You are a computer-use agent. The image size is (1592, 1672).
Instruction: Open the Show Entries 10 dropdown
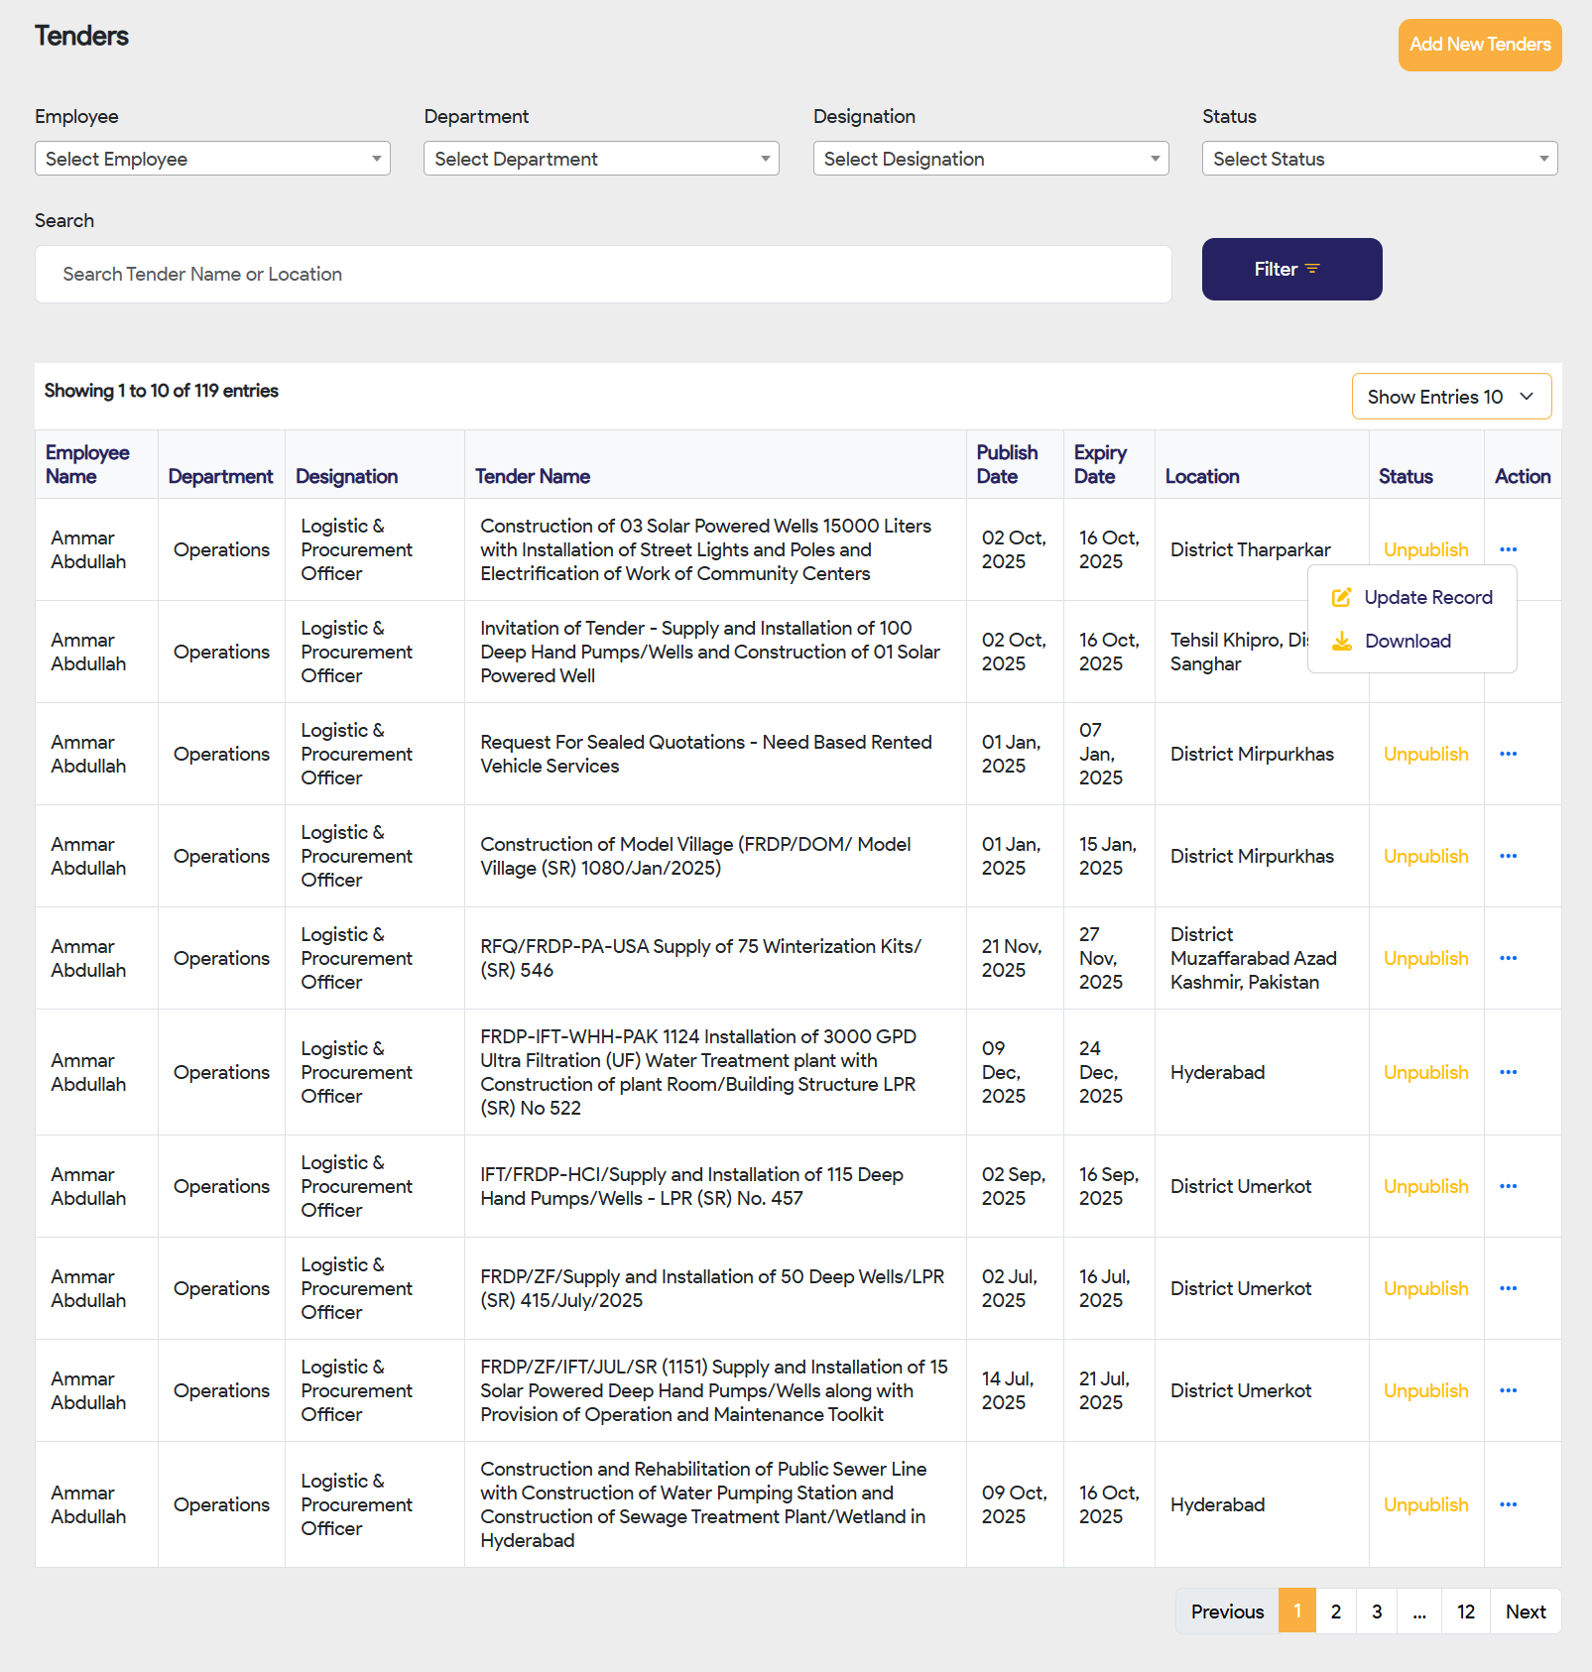tap(1450, 397)
